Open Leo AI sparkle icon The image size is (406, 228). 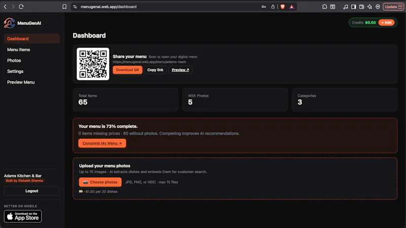point(370,7)
